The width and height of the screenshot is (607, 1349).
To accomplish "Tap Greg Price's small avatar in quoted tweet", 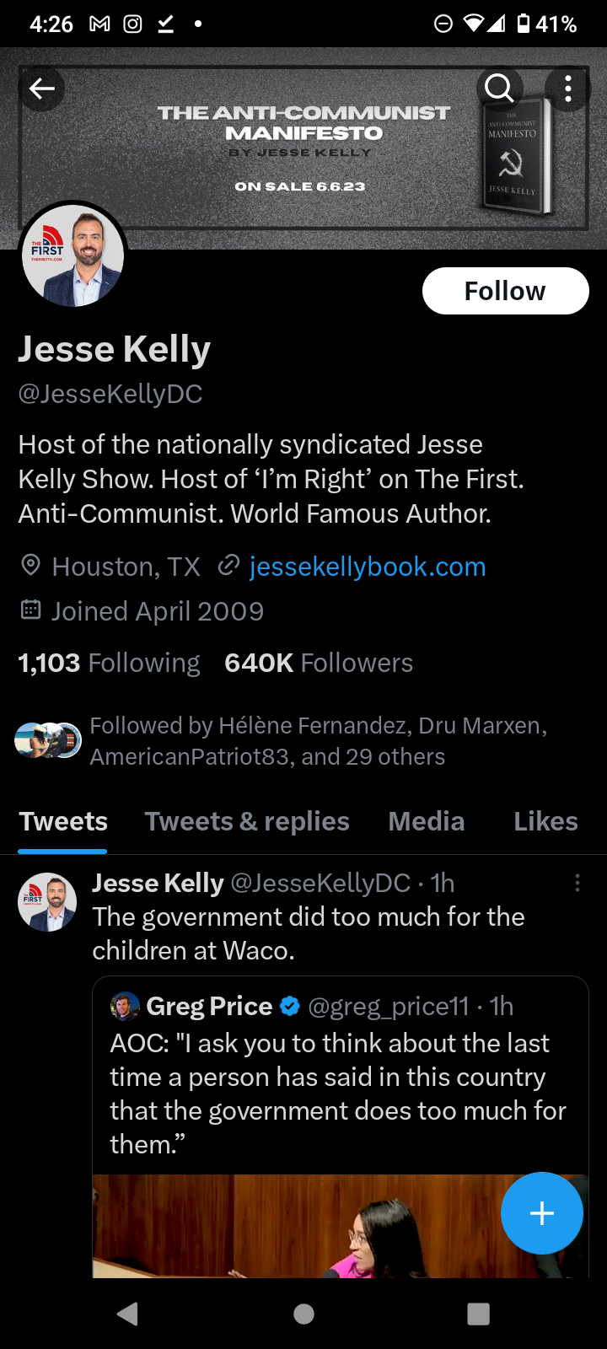I will click(x=125, y=1006).
